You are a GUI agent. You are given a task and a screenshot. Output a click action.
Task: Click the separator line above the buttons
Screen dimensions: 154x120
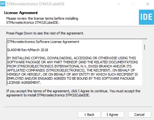77,107
